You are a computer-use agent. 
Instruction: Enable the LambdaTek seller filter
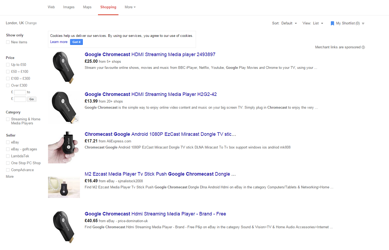click(x=8, y=156)
